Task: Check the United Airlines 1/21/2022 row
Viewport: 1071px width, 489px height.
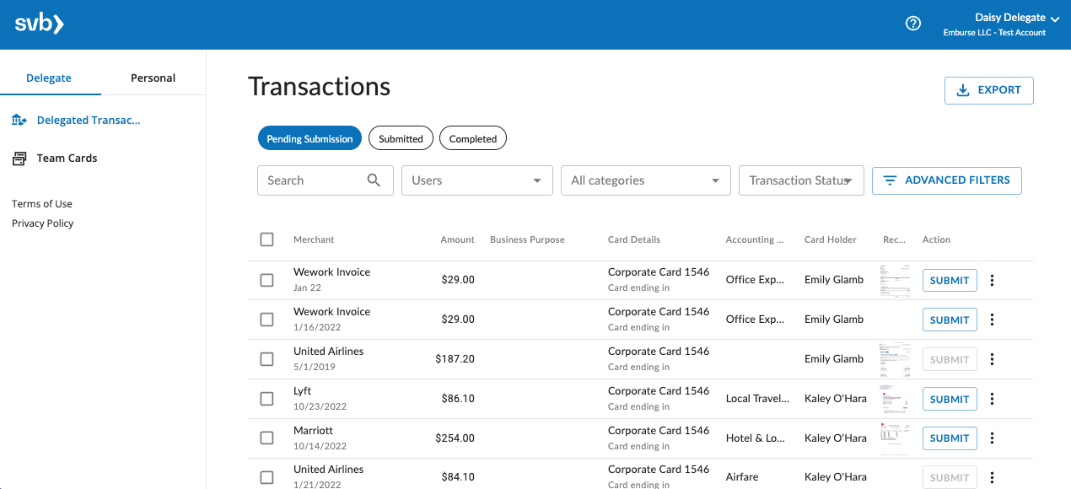Action: 267,477
